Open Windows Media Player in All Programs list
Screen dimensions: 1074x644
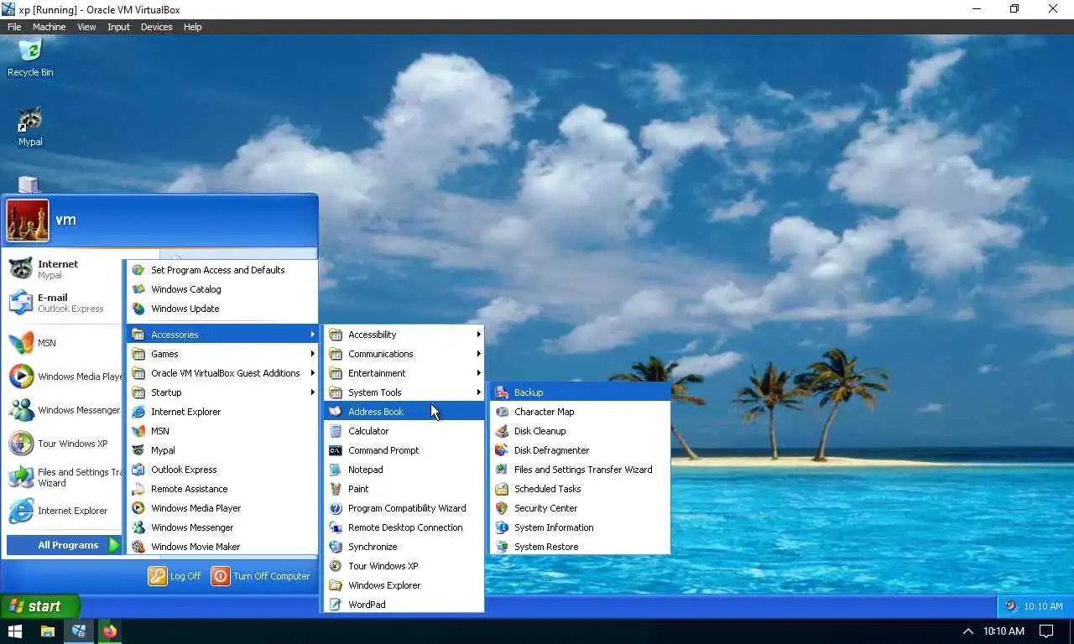(x=222, y=508)
